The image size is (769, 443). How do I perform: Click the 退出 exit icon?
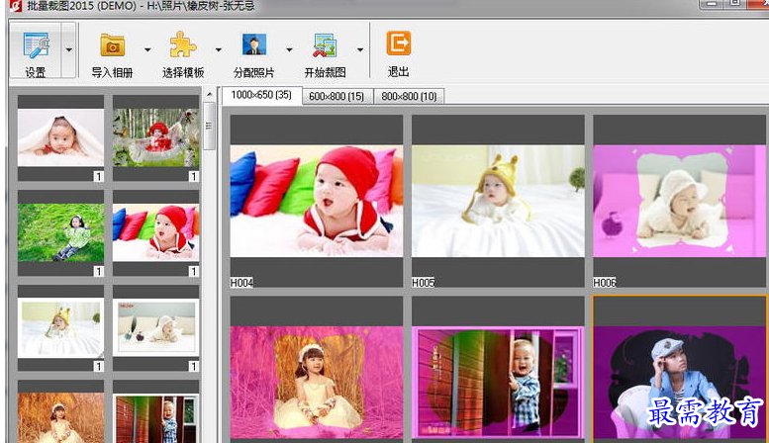pos(398,44)
